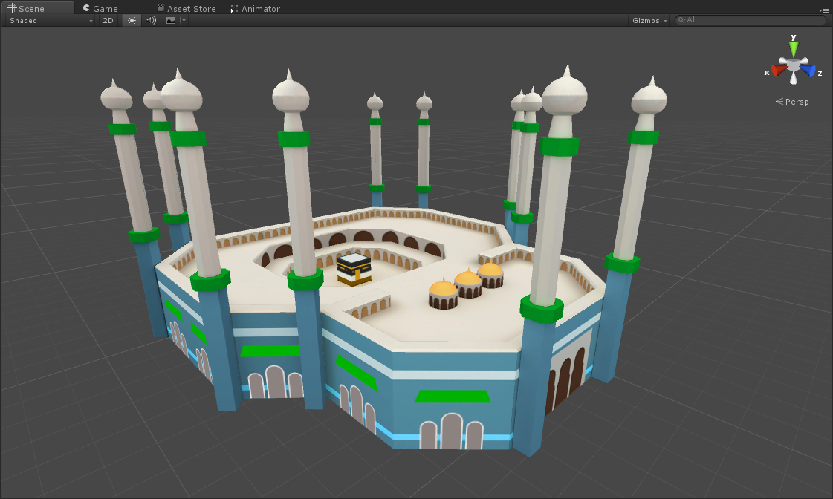Open the Gizmos dropdown menu

[649, 20]
